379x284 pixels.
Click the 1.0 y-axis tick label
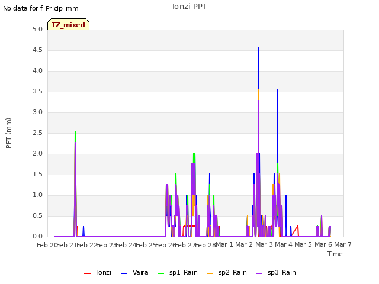pyautogui.click(x=37, y=195)
